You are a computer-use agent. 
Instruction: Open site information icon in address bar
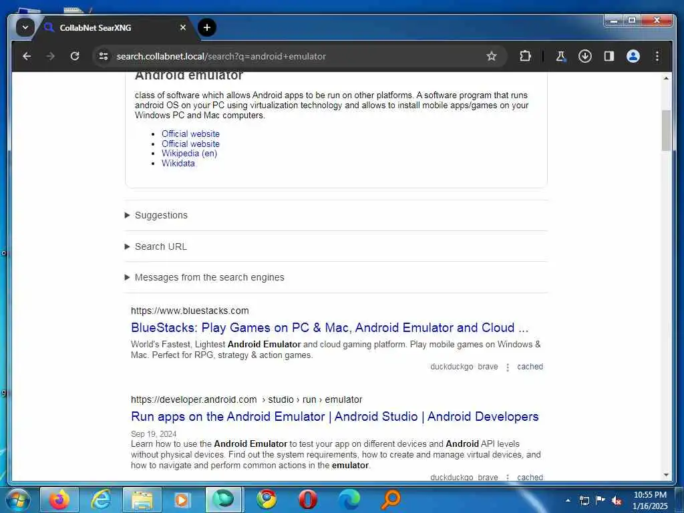click(x=104, y=56)
